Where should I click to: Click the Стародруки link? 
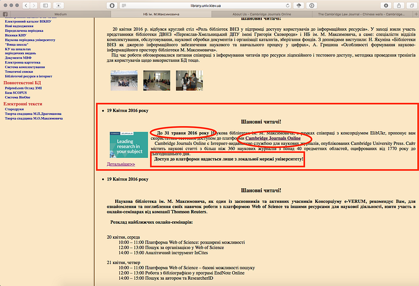click(14, 109)
